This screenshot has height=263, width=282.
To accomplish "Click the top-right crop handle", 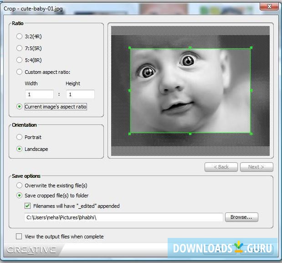I will (x=251, y=47).
